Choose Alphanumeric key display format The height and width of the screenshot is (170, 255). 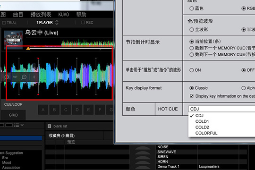244,88
